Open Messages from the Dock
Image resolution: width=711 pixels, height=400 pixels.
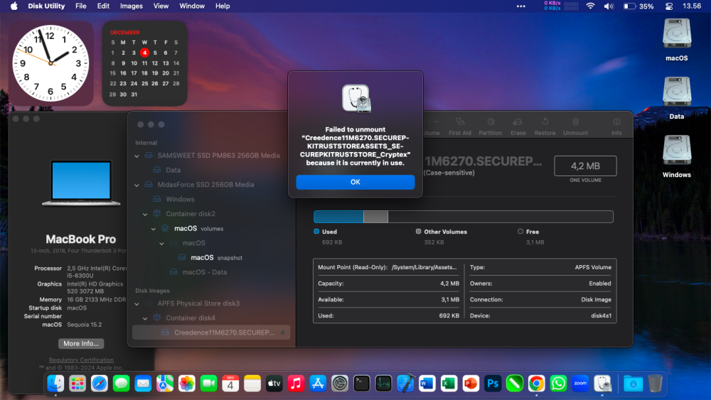(x=121, y=384)
